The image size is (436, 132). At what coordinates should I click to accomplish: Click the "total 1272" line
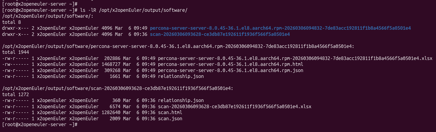coord(16,95)
